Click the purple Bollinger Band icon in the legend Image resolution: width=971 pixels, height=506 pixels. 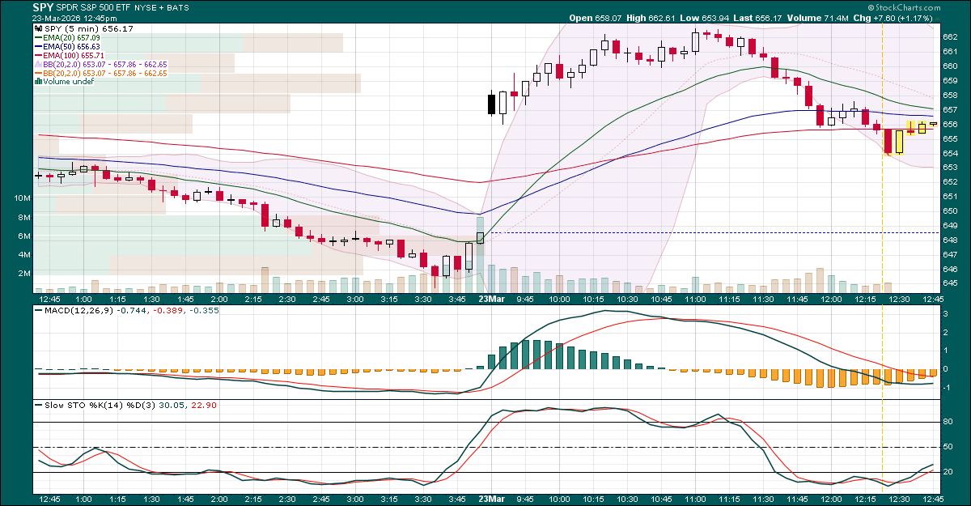[38, 64]
